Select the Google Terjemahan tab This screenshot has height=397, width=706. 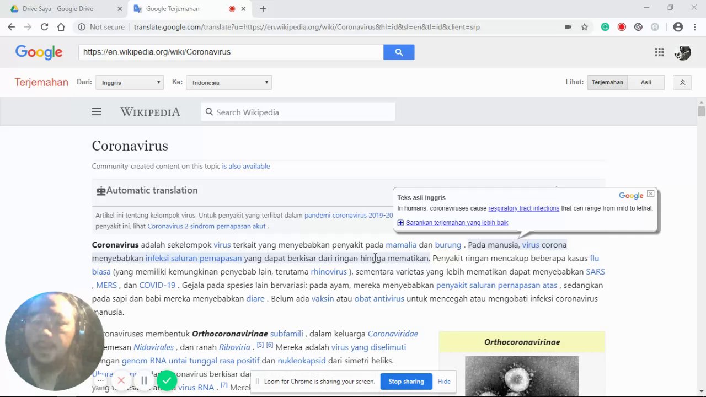point(173,9)
